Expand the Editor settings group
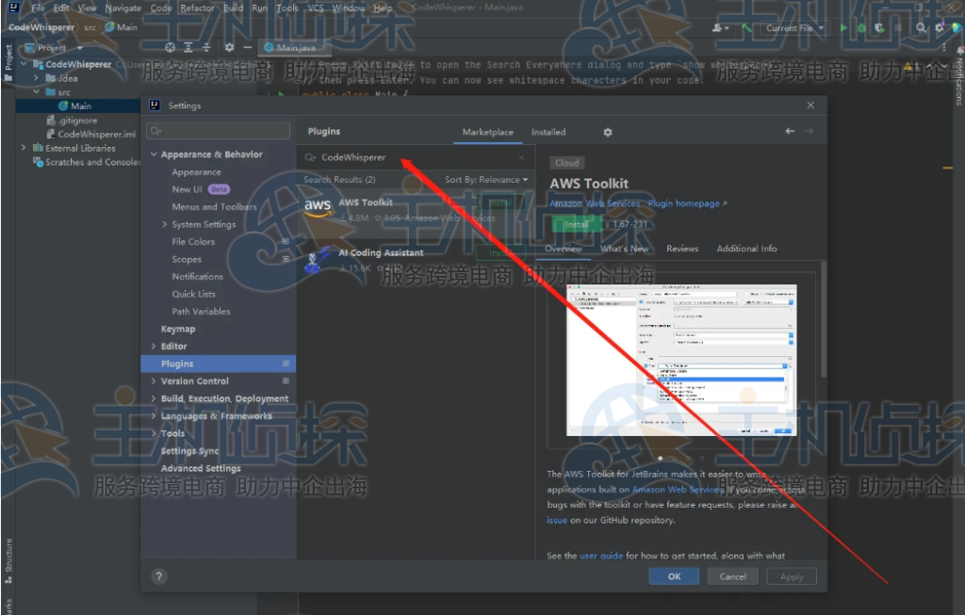The image size is (965, 615). [154, 347]
